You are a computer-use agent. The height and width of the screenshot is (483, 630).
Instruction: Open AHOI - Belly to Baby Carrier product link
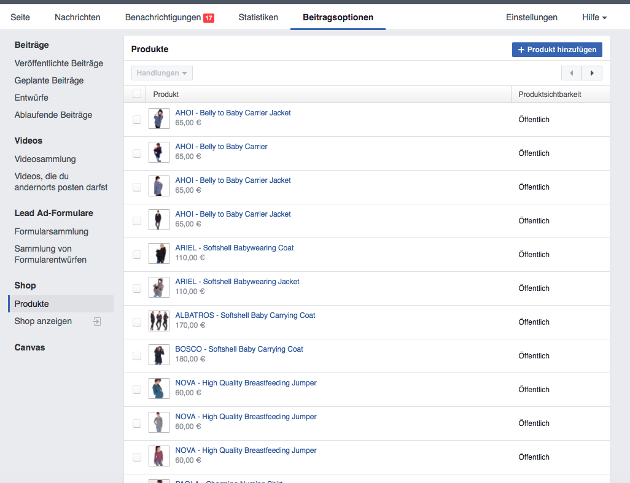(222, 147)
